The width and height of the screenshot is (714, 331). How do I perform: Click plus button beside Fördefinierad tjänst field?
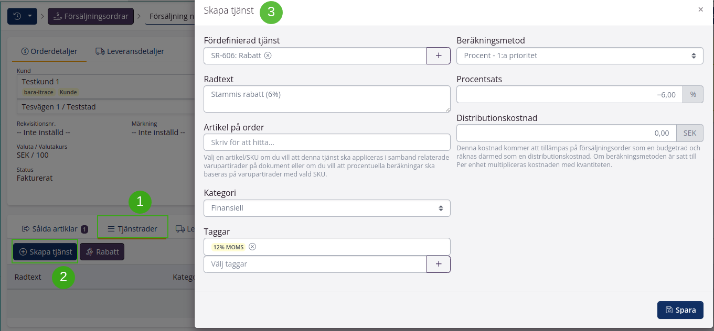439,56
